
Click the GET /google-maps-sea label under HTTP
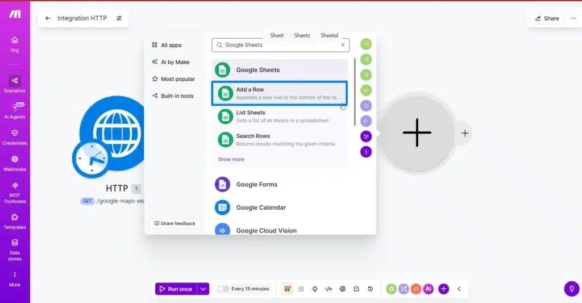[113, 201]
